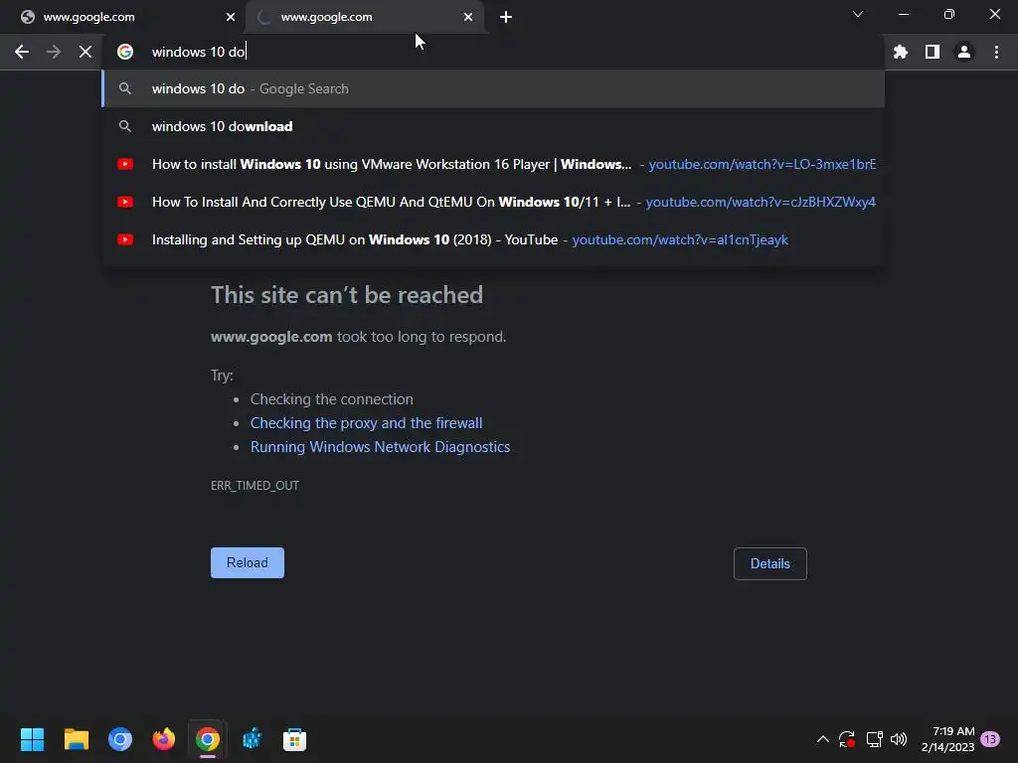Go back using the back arrow
Viewport: 1018px width, 763px height.
click(22, 52)
